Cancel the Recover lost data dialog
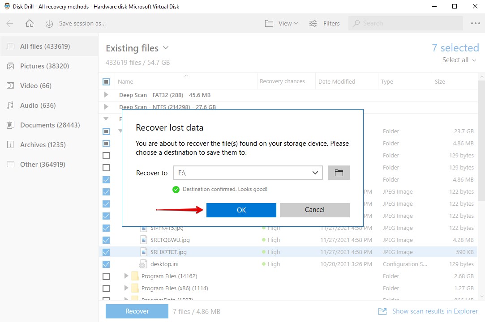This screenshot has width=485, height=322. pos(314,210)
